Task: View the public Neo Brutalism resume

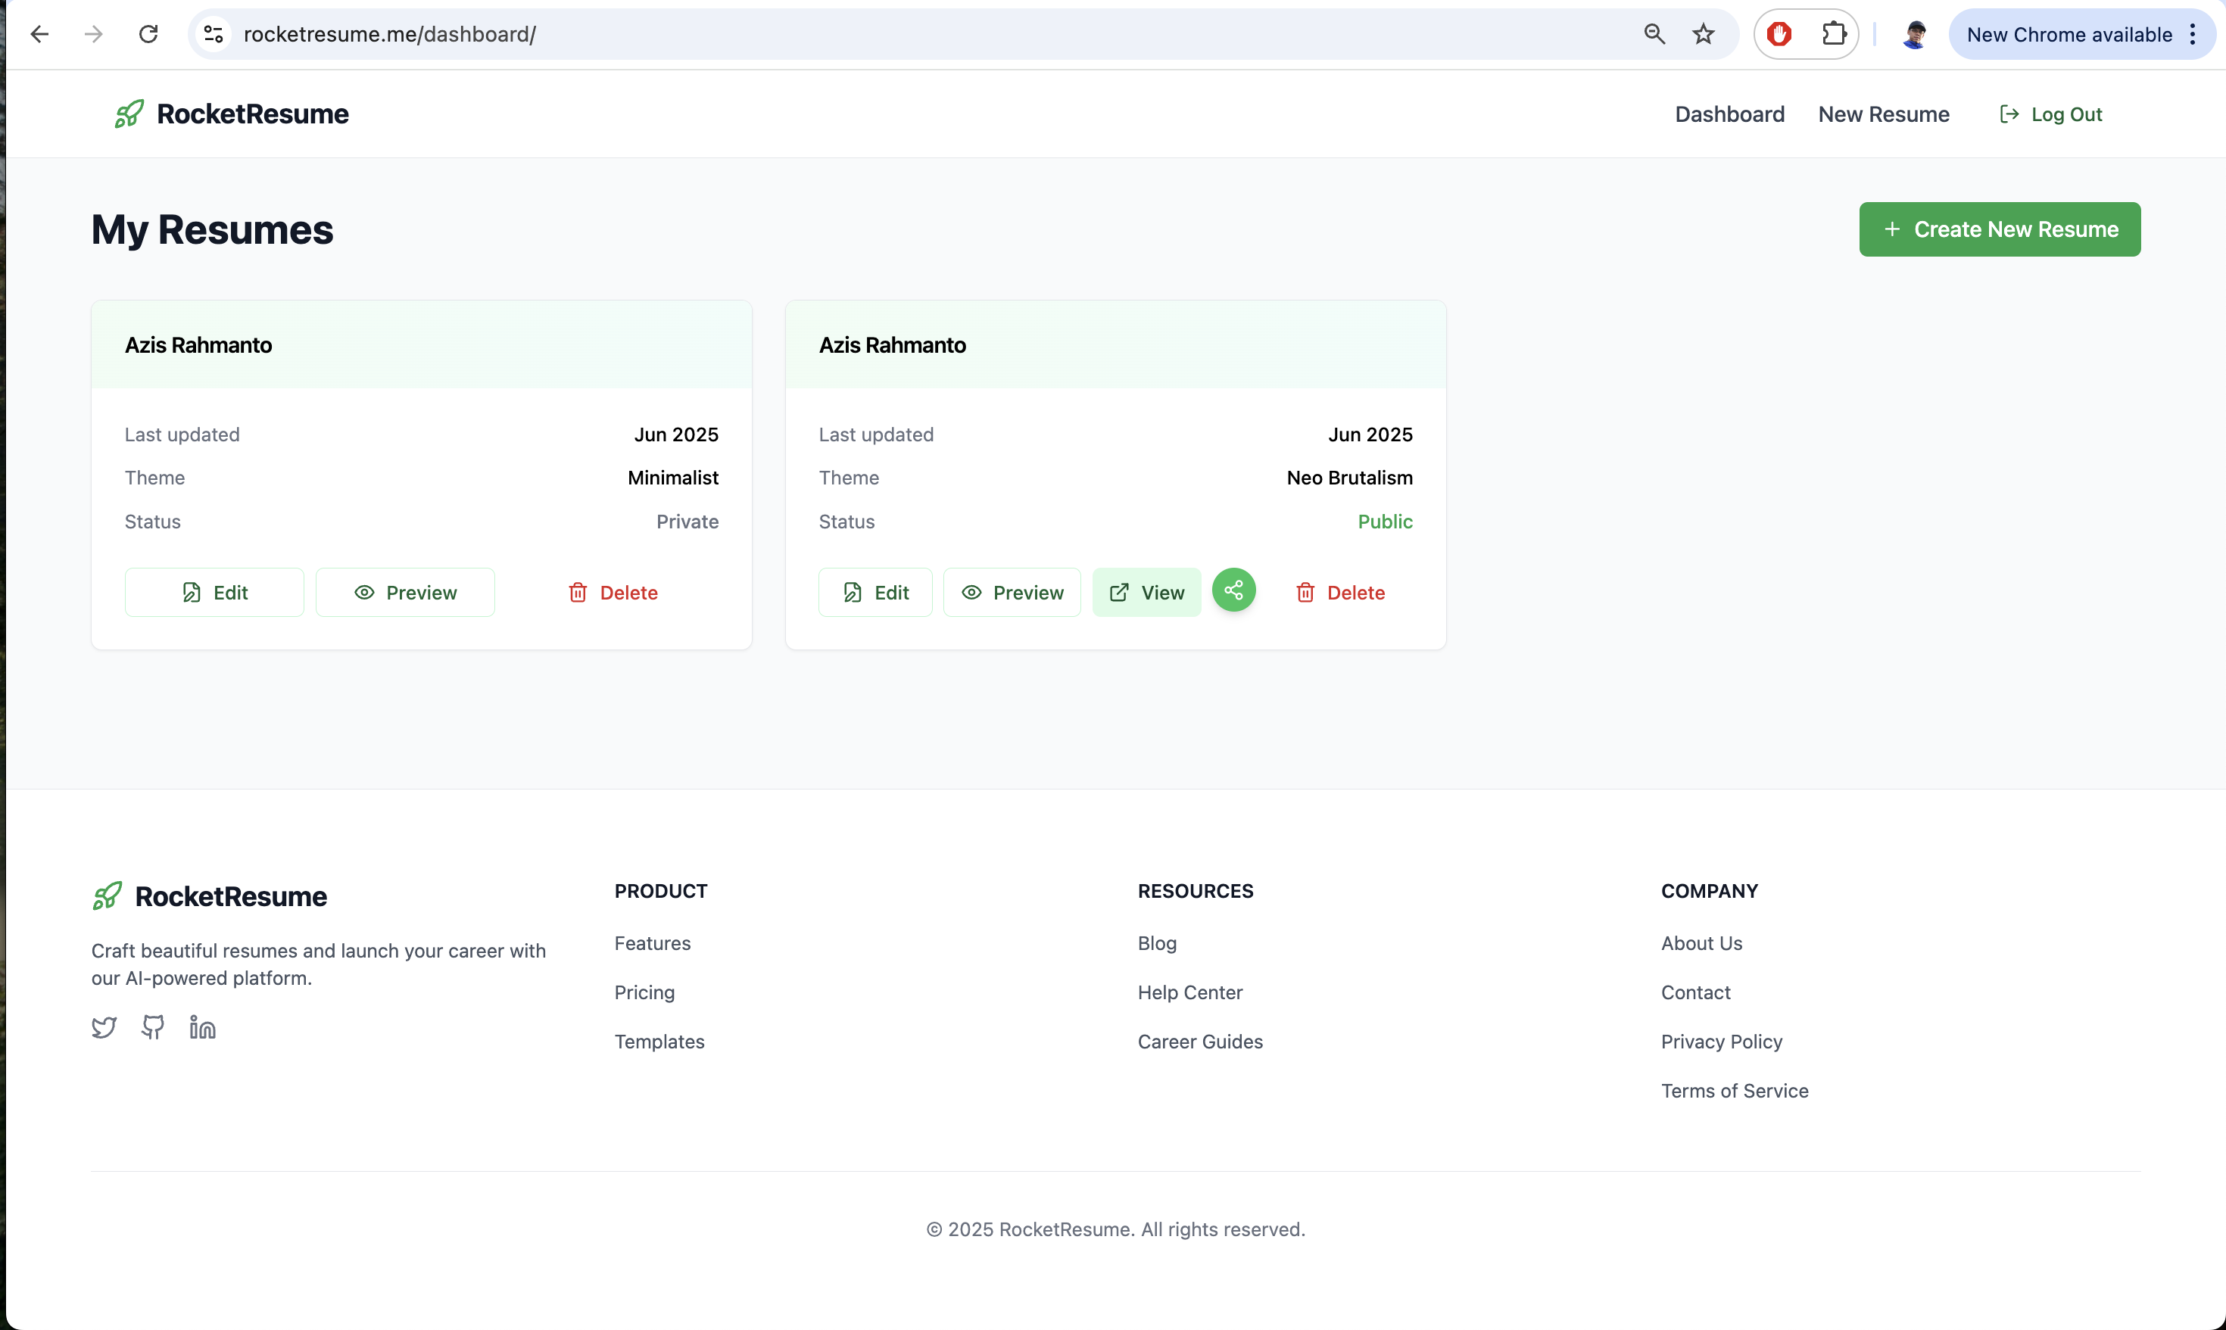Action: pyautogui.click(x=1146, y=593)
